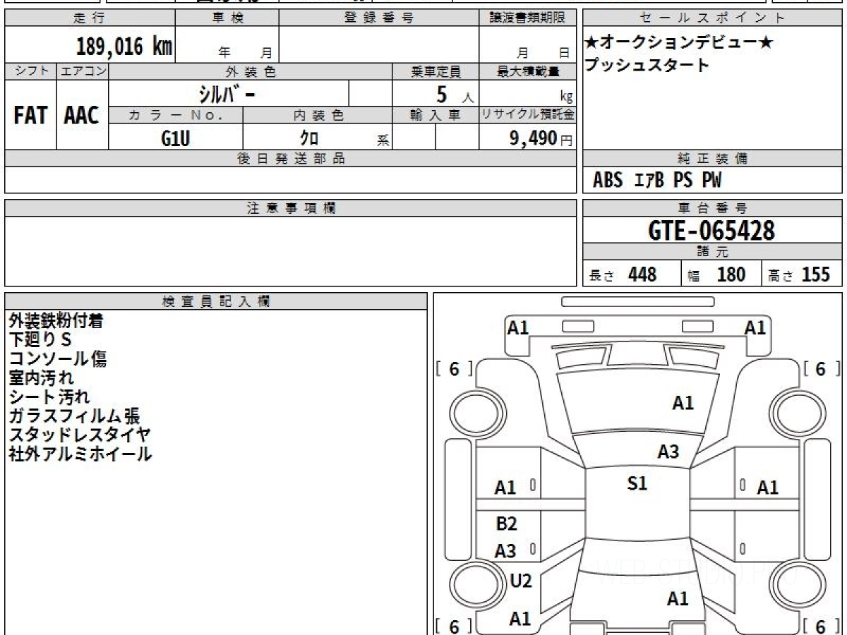Select the chassis number GTE-065428
Image resolution: width=847 pixels, height=635 pixels.
[x=711, y=230]
